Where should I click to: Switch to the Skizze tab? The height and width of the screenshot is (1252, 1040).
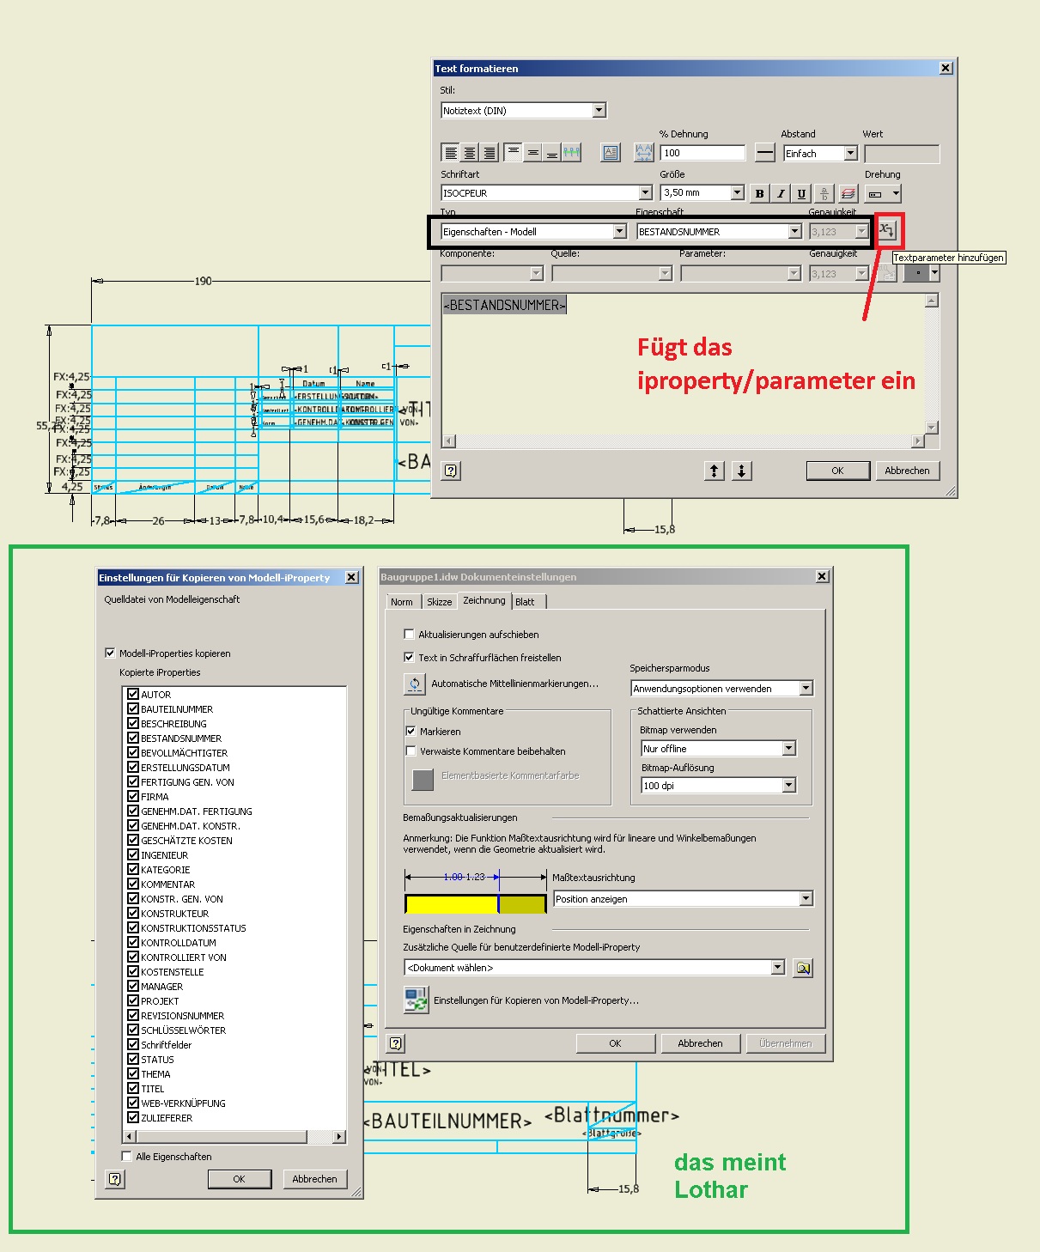[440, 602]
